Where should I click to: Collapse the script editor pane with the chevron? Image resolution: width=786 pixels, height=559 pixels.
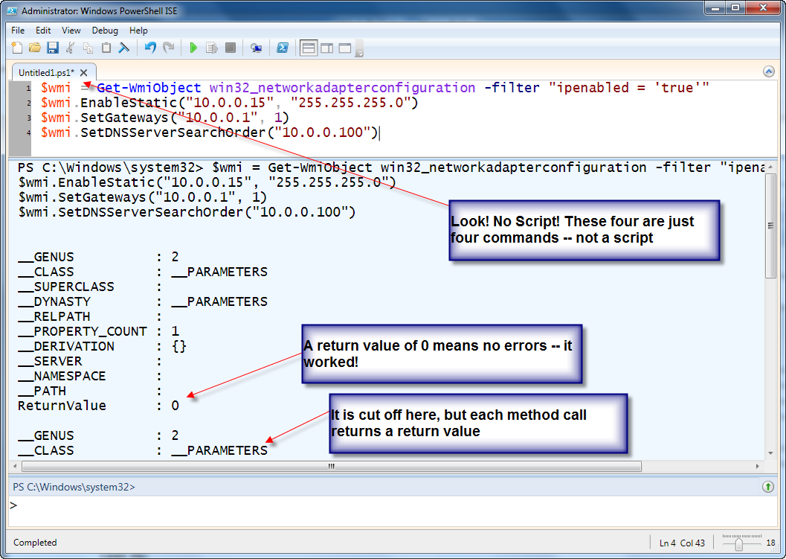coord(769,71)
